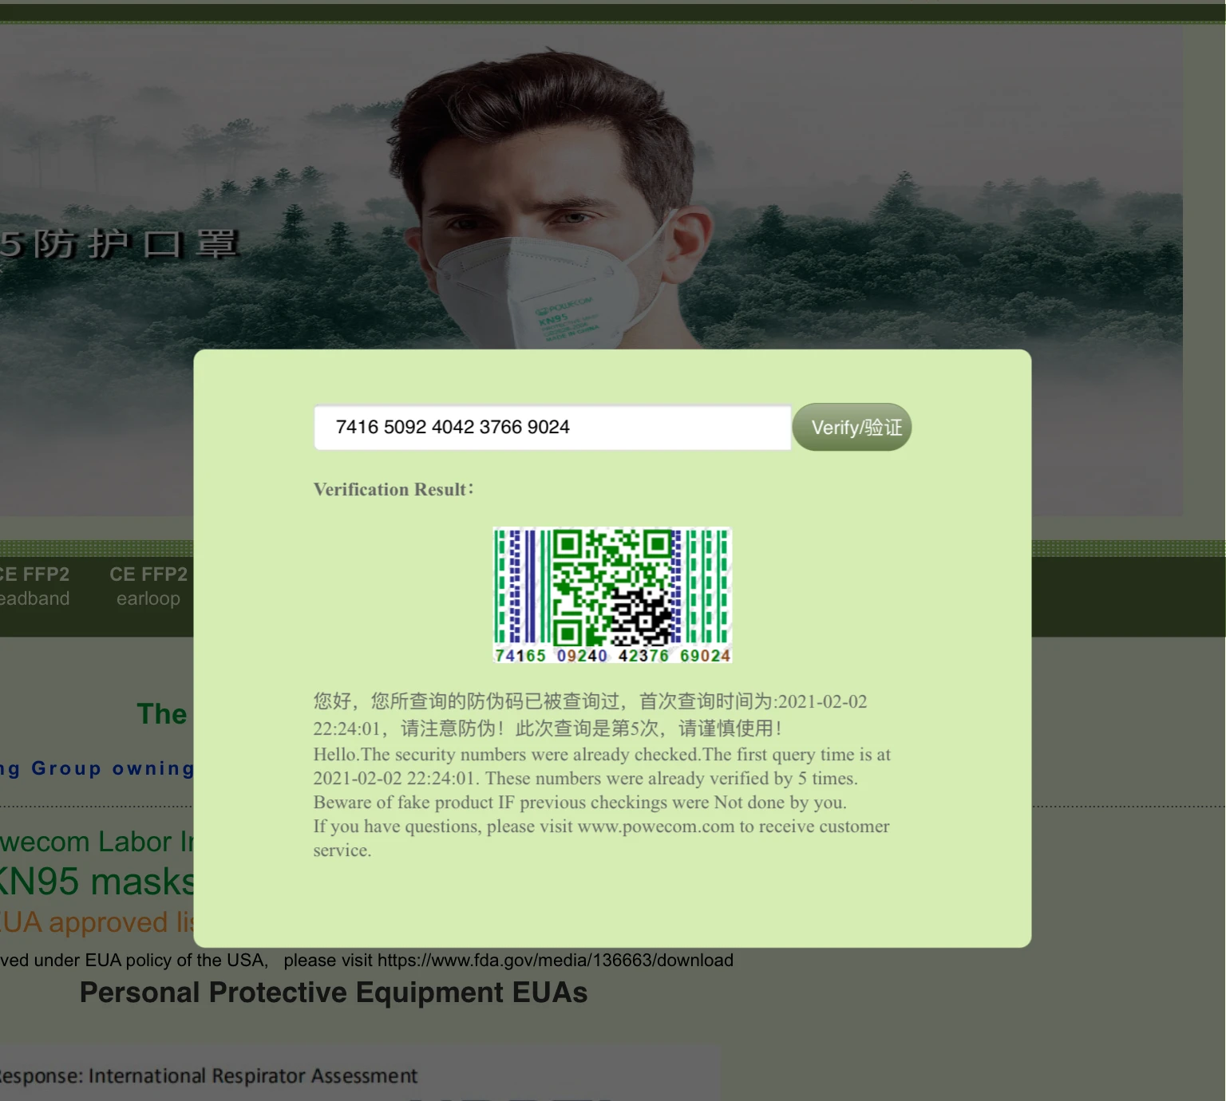Open the fda.gov media download link
This screenshot has width=1226, height=1101.
coord(556,960)
